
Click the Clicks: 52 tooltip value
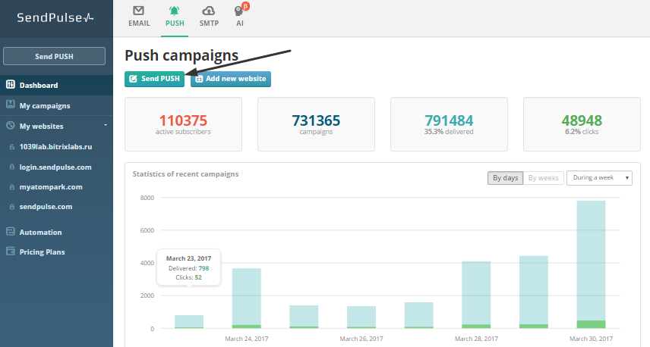tap(198, 277)
